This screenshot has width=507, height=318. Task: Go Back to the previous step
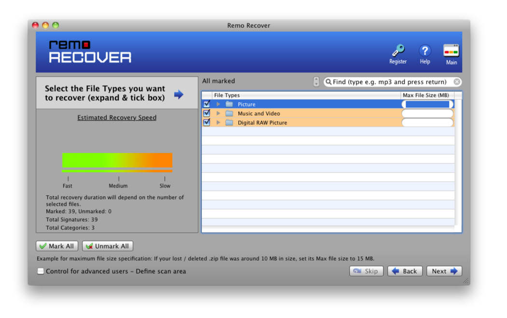(x=405, y=271)
